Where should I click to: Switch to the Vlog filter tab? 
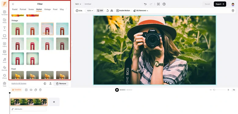pyautogui.click(x=62, y=9)
